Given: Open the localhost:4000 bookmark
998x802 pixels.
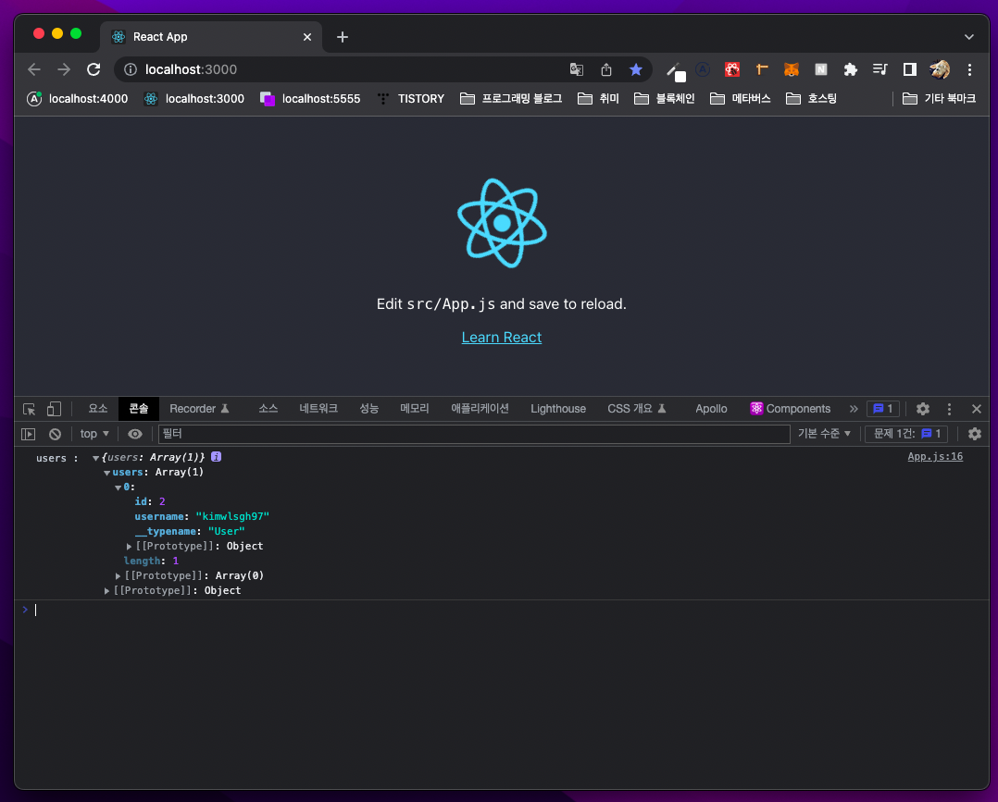Looking at the screenshot, I should pos(77,99).
